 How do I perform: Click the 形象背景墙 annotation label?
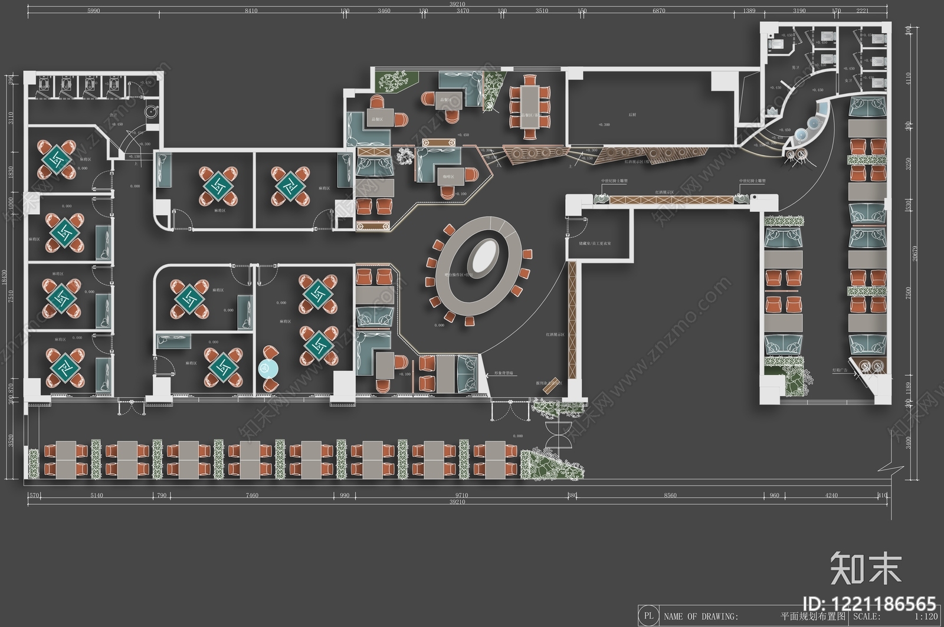tap(503, 374)
